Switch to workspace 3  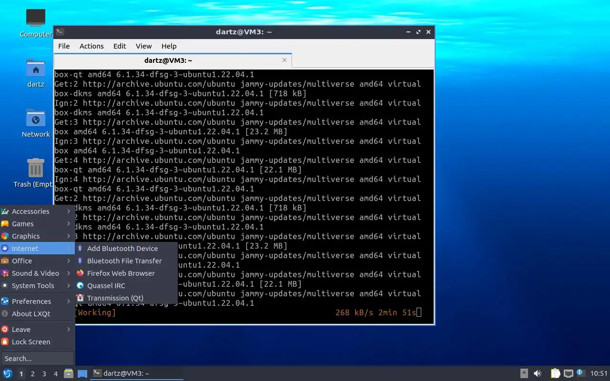pyautogui.click(x=44, y=374)
